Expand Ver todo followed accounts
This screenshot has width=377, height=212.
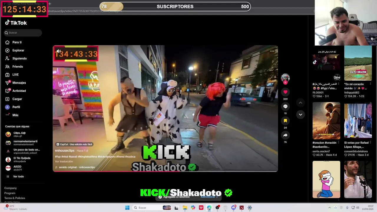[x=18, y=176]
